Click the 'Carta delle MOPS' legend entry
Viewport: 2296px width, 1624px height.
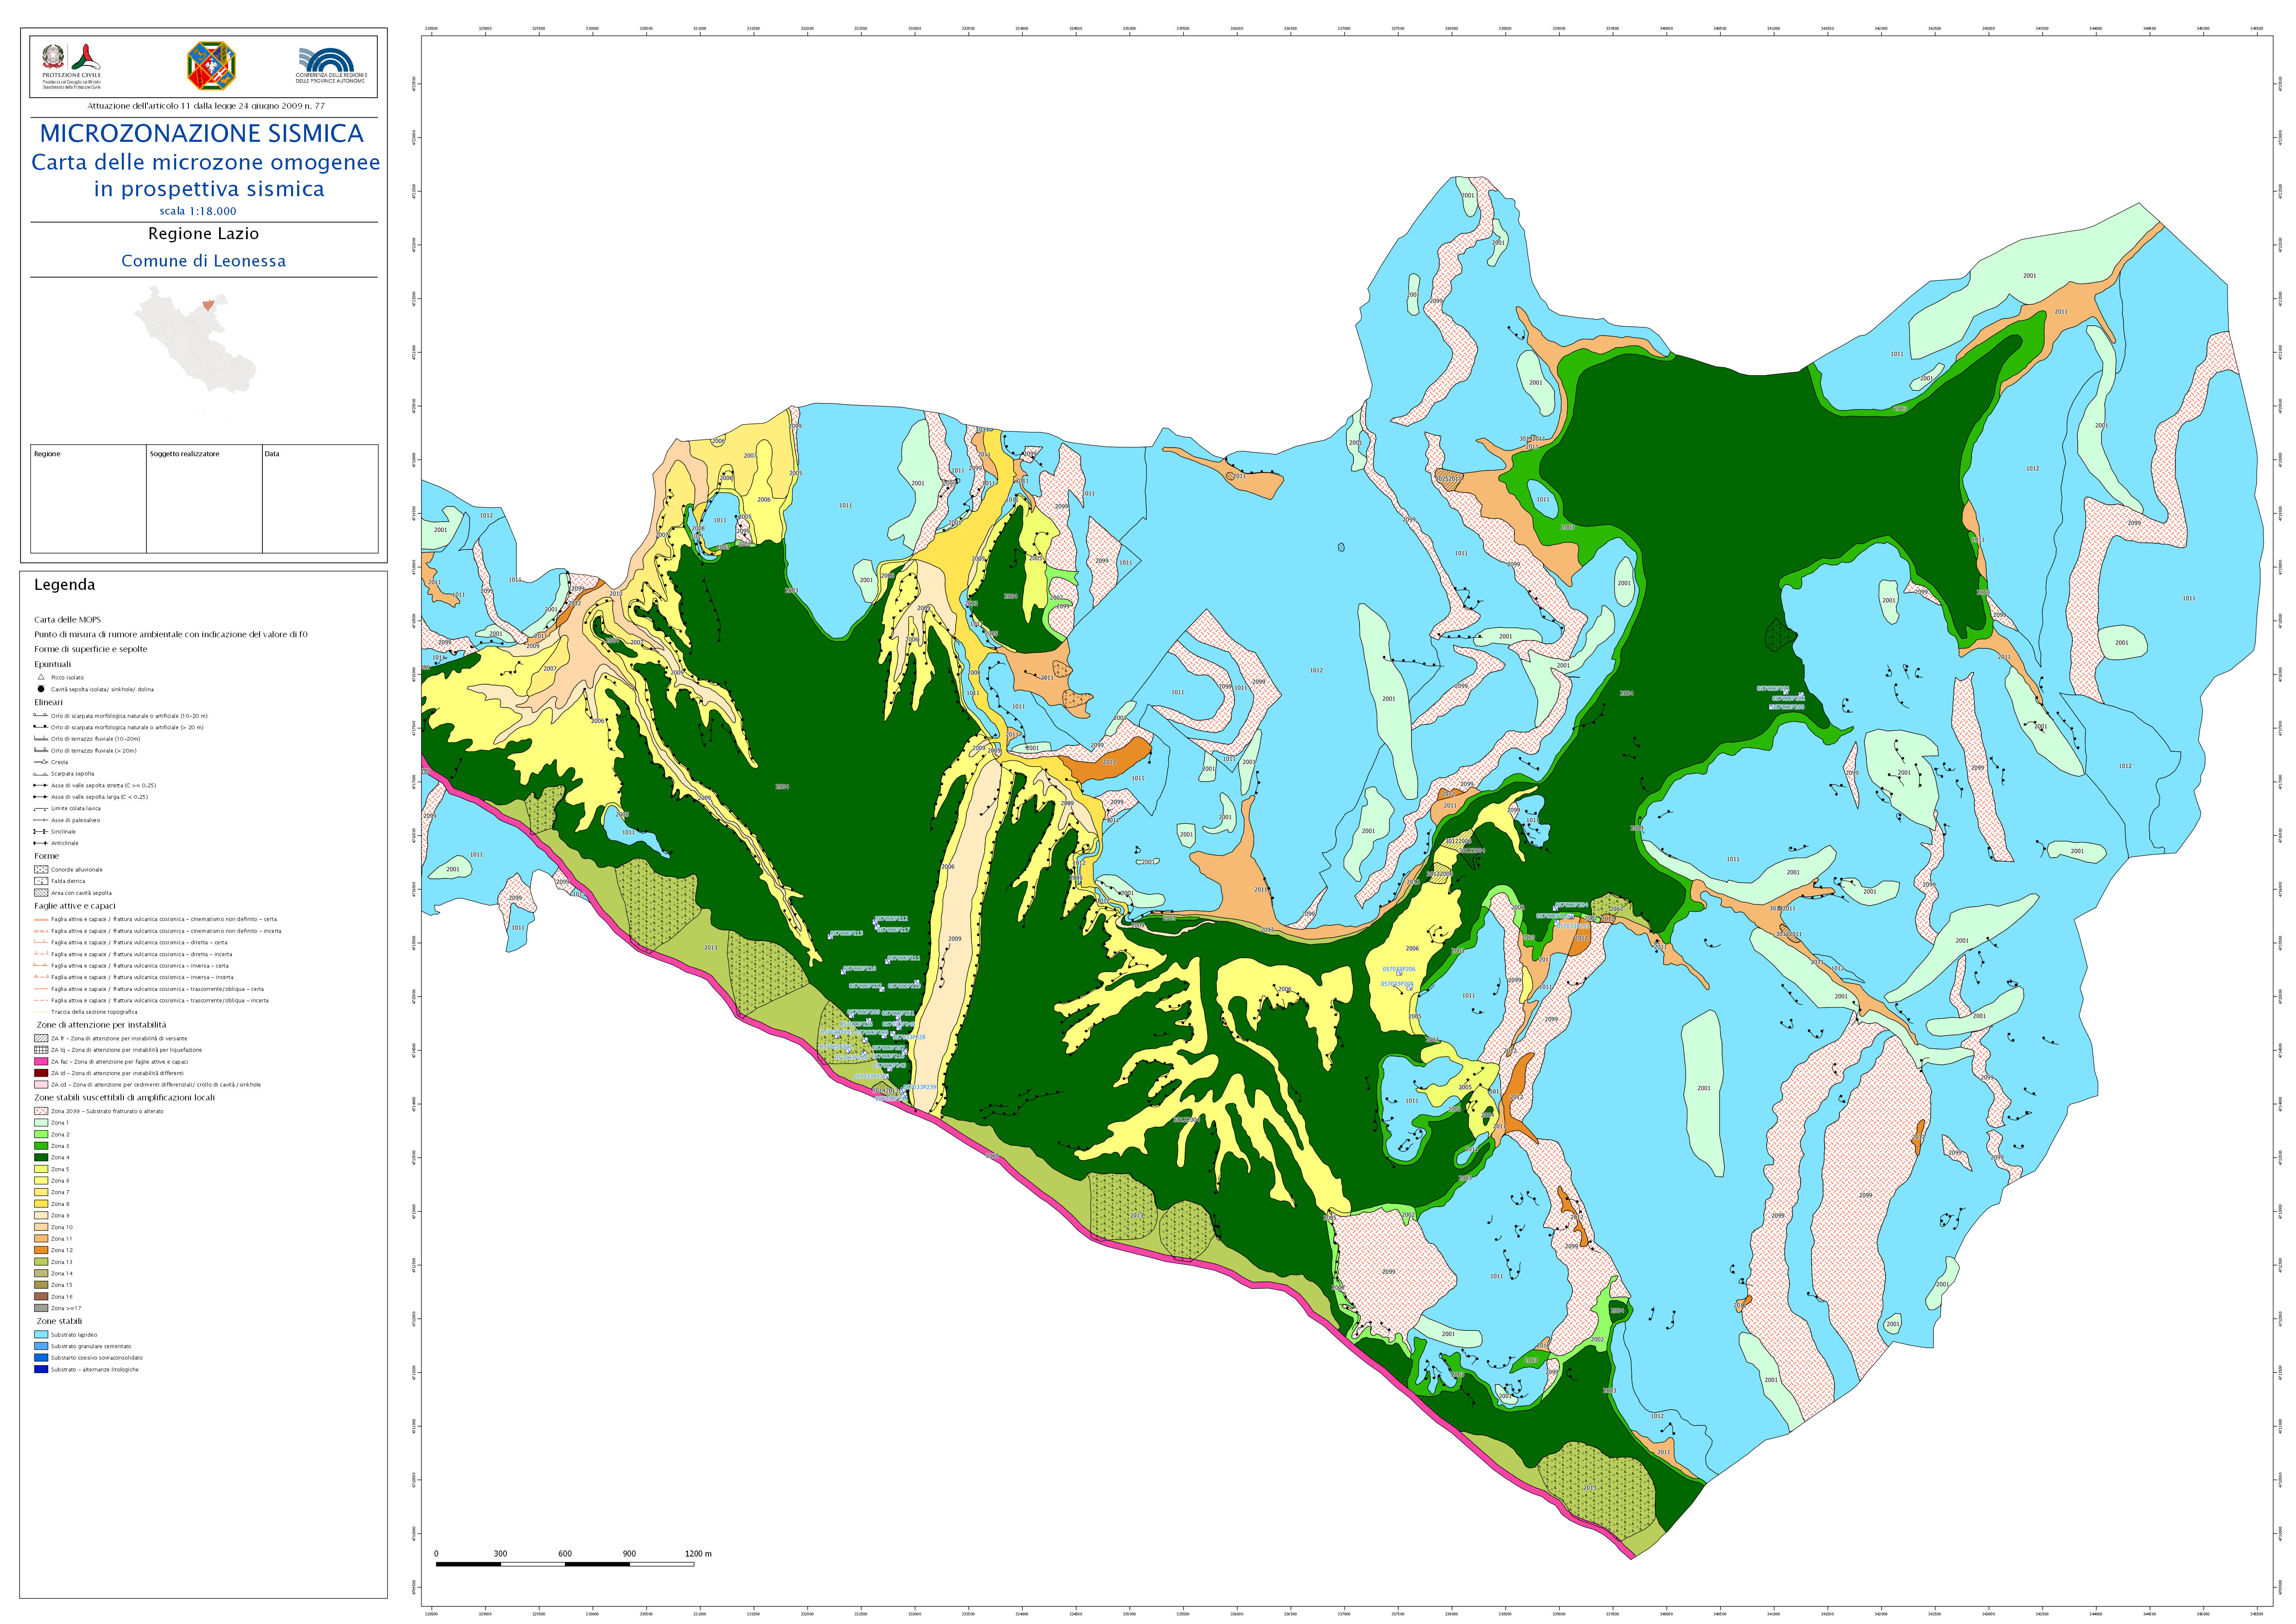(x=67, y=620)
